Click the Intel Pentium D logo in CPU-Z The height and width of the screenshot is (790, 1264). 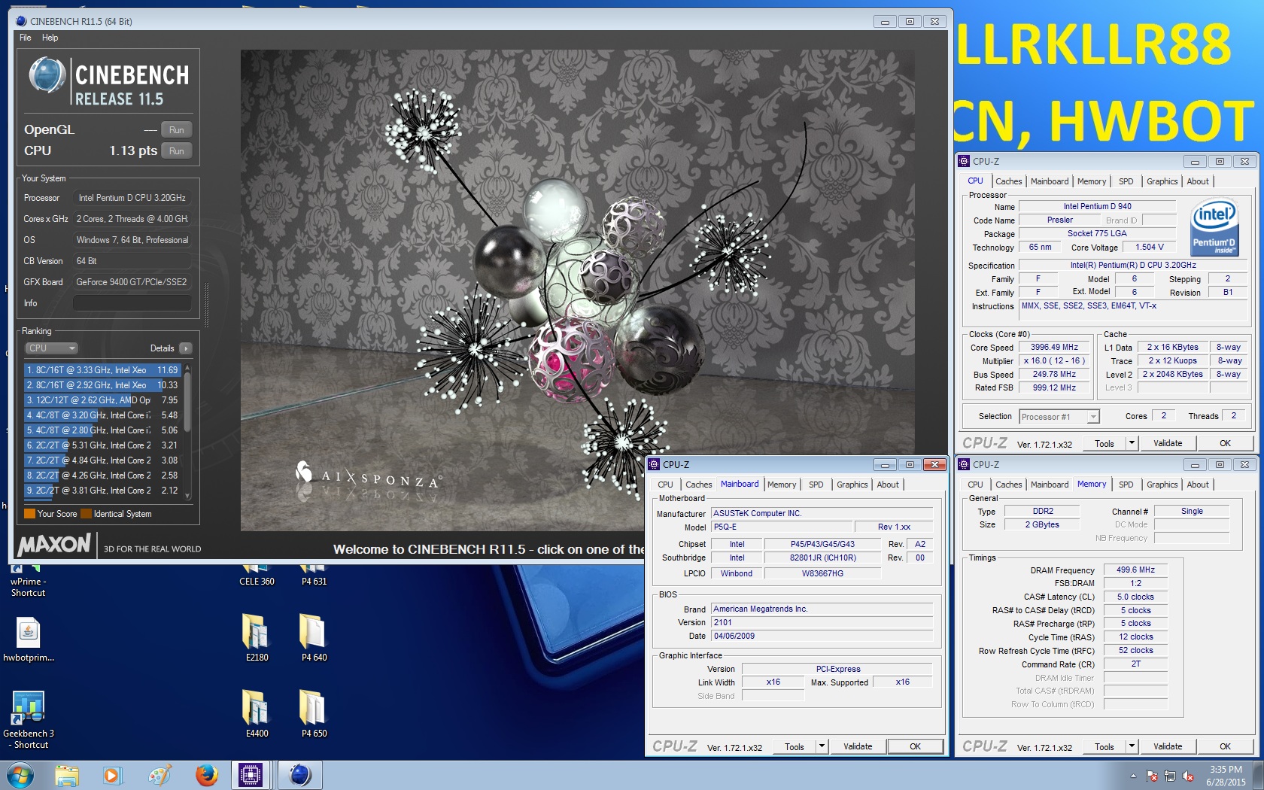click(x=1214, y=227)
